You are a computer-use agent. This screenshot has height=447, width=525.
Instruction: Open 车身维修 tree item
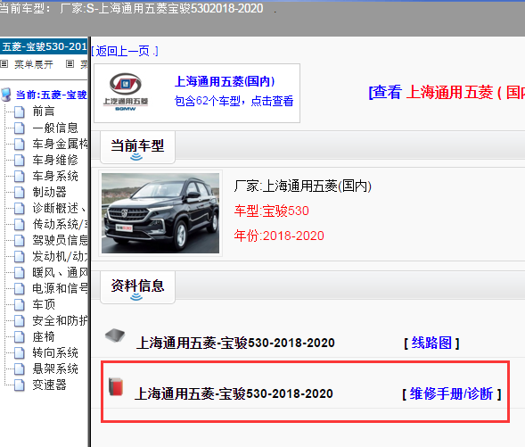point(55,160)
